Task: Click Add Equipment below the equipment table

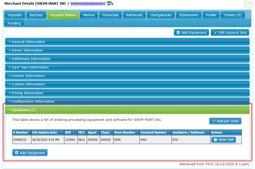Action: click(30, 153)
